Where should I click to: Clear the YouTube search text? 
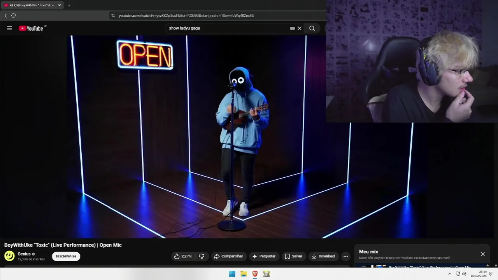coord(300,28)
